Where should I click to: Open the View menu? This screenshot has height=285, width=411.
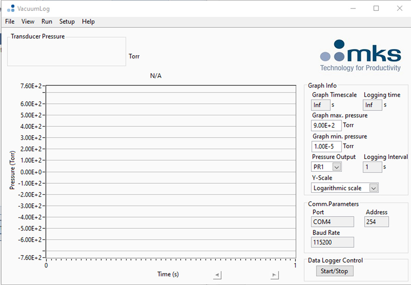click(28, 22)
